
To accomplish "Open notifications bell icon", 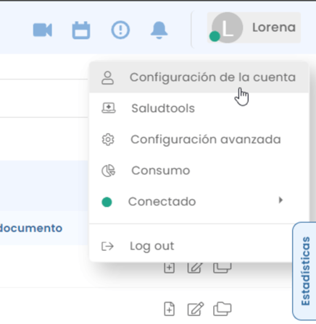I will (159, 30).
